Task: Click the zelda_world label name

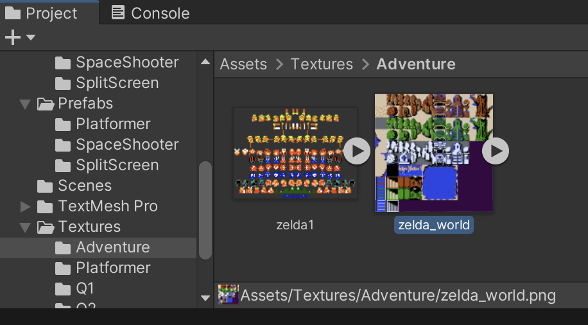Action: tap(434, 225)
